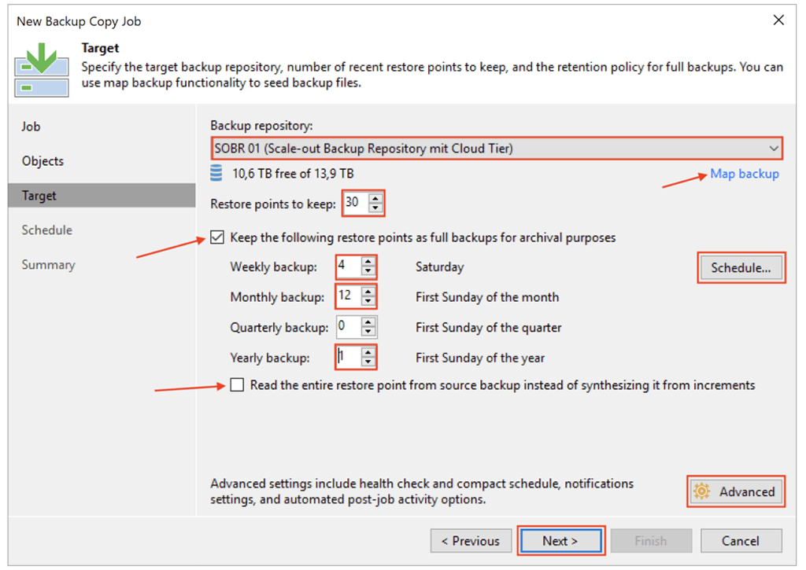Go back with < Previous button
The image size is (806, 570).
pyautogui.click(x=471, y=541)
